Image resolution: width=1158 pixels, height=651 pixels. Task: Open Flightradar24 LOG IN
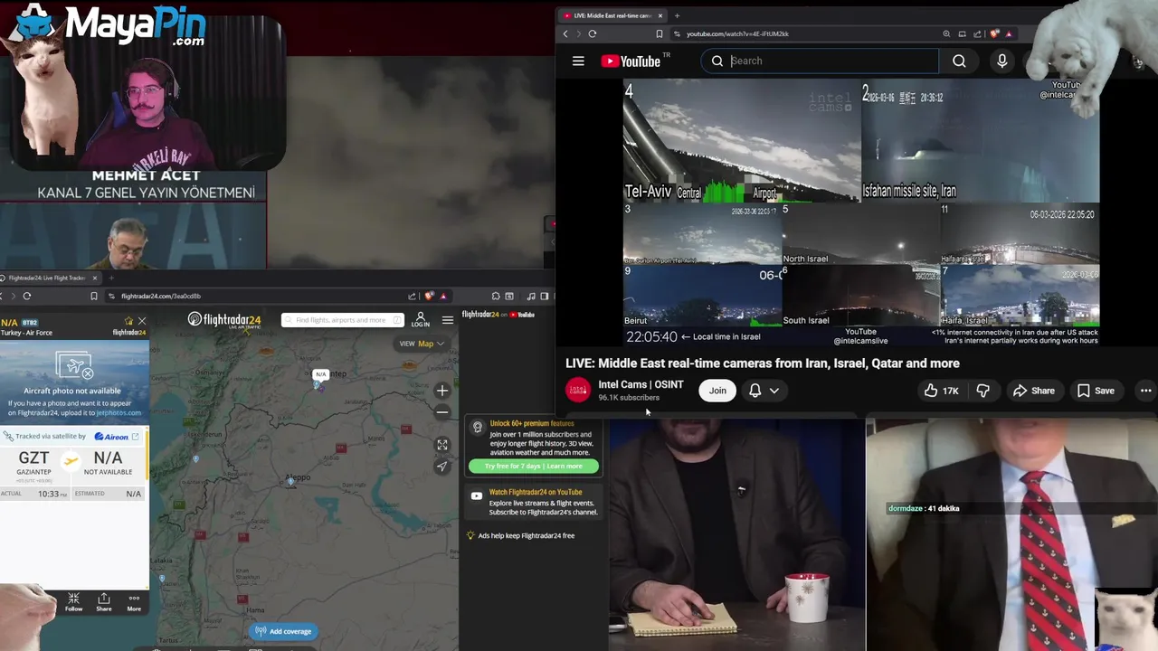tap(421, 320)
